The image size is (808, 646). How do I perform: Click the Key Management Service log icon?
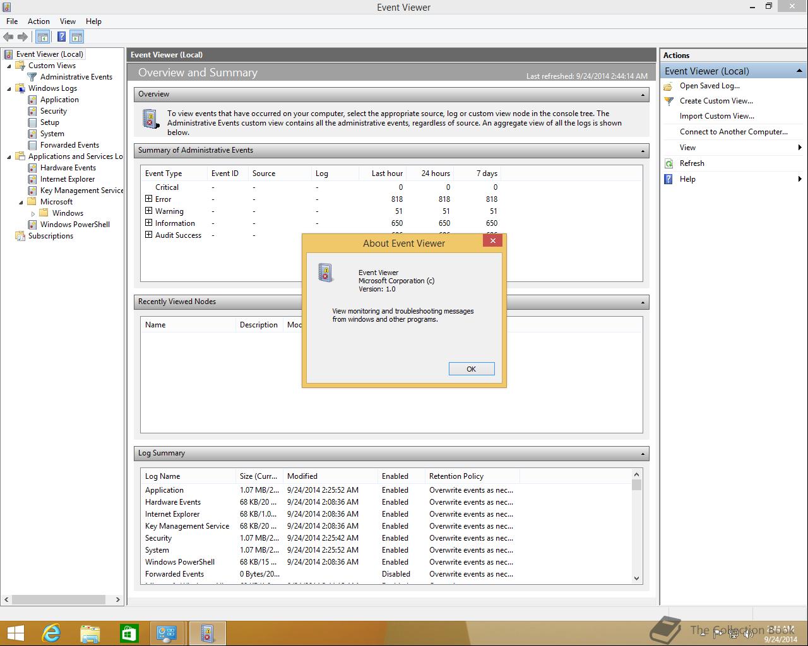32,191
